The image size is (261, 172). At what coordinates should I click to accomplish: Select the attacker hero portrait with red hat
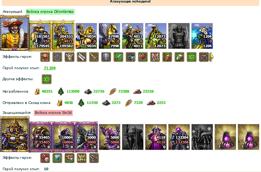coord(15,33)
